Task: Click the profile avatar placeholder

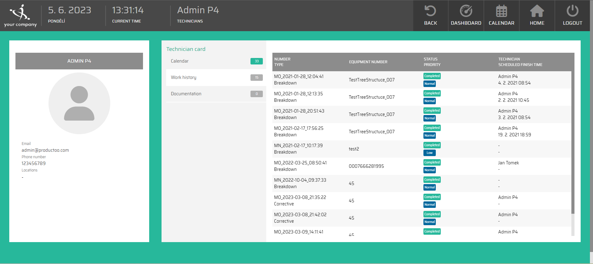Action: [79, 103]
